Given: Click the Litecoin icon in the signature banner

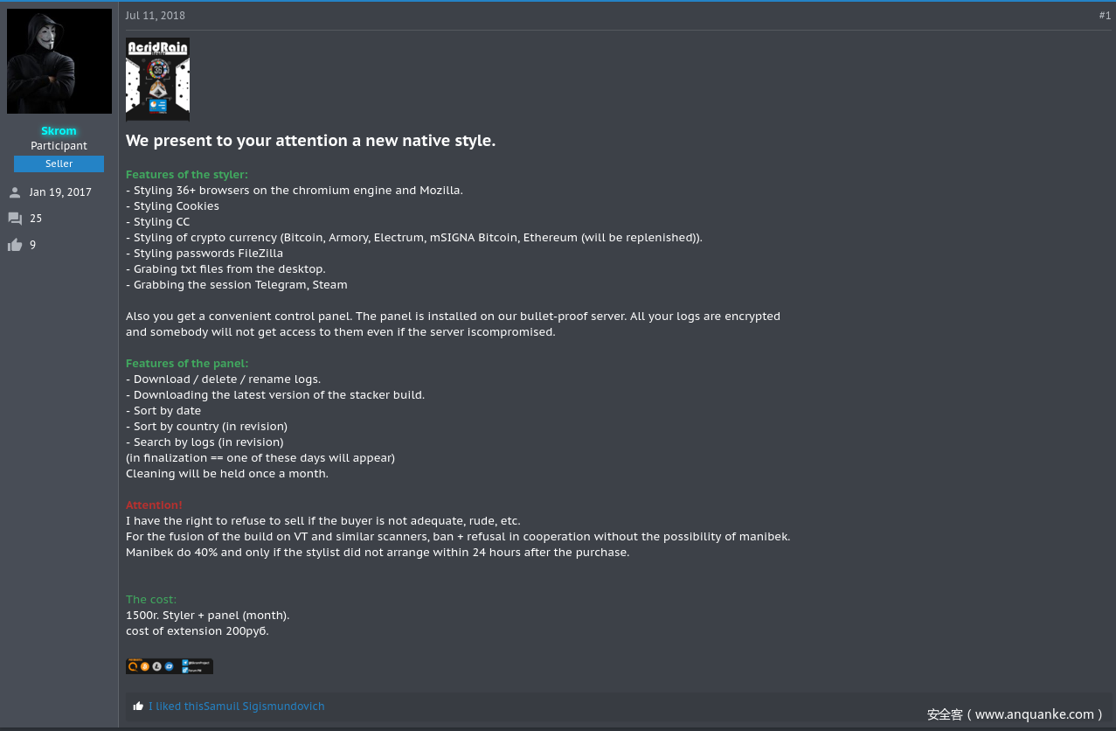Looking at the screenshot, I should coord(157,666).
